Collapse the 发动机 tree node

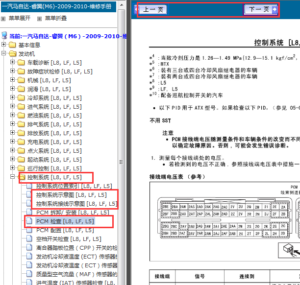pos(3,53)
